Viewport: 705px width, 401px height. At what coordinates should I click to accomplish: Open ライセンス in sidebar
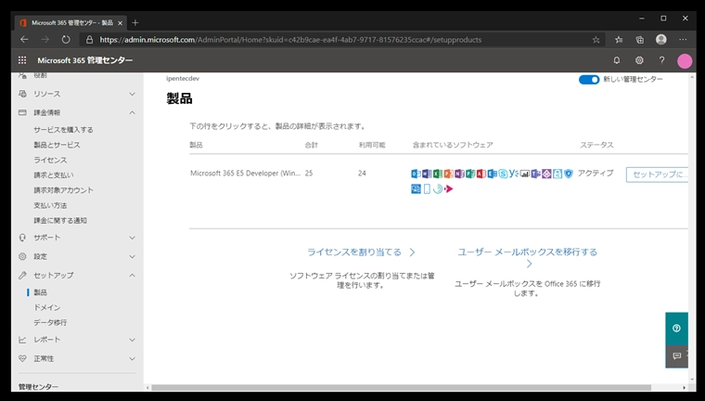[x=50, y=160]
